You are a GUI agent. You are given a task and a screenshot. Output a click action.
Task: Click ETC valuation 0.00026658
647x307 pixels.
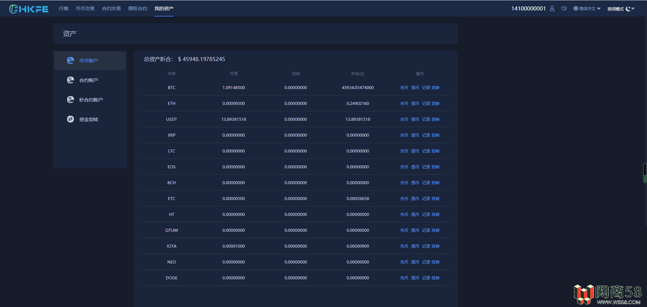[x=358, y=199]
